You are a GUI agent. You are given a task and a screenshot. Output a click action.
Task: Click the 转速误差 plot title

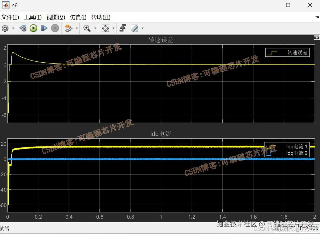click(x=161, y=40)
